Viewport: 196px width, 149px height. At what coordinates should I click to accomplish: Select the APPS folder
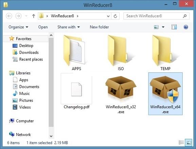(x=76, y=53)
